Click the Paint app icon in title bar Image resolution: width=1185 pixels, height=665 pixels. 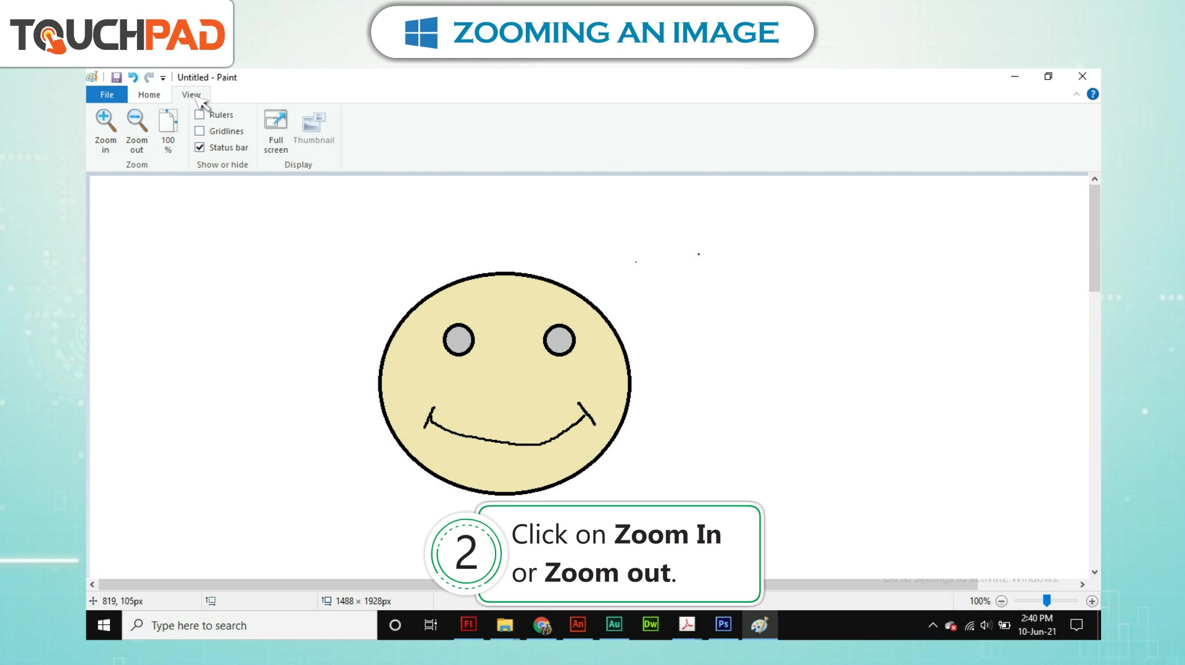[92, 77]
